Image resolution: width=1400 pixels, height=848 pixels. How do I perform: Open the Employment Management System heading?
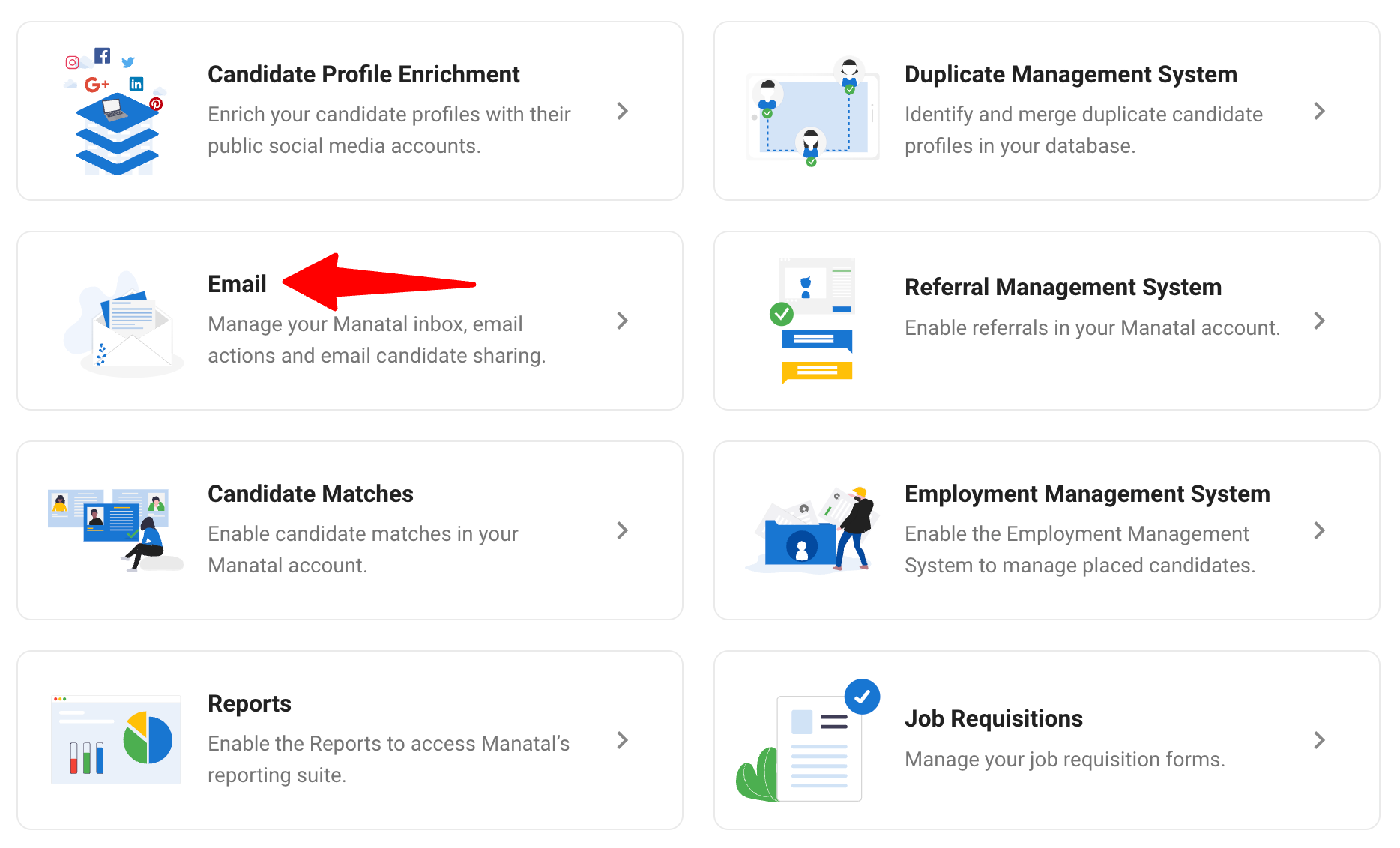click(x=1087, y=494)
